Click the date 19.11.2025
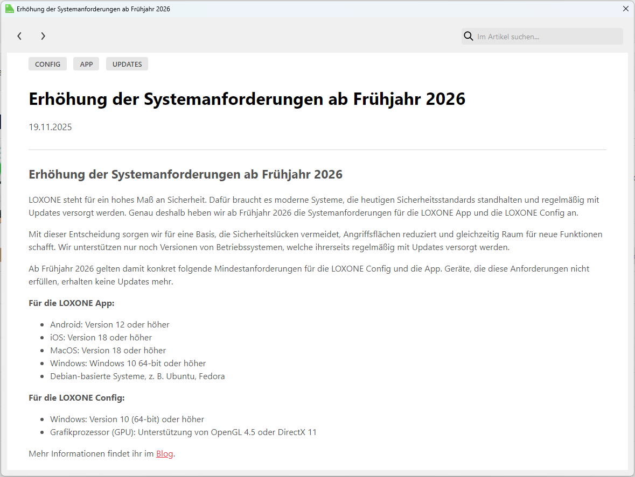The height and width of the screenshot is (477, 635). coord(50,127)
